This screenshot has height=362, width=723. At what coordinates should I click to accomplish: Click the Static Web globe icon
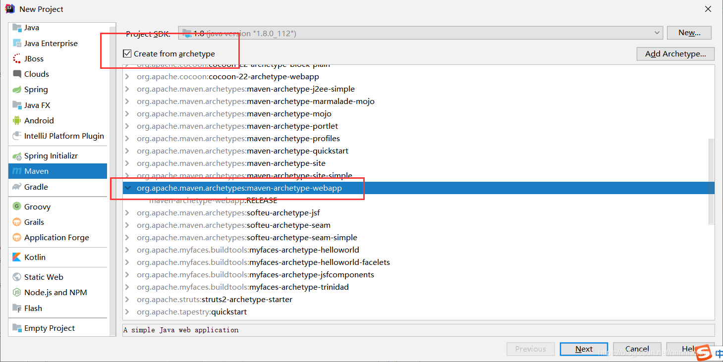click(17, 277)
